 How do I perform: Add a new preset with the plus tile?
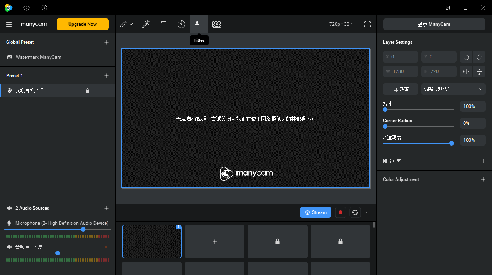[214, 242]
